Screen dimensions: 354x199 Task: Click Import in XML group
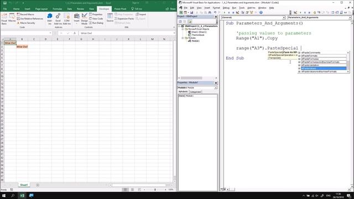point(141,14)
